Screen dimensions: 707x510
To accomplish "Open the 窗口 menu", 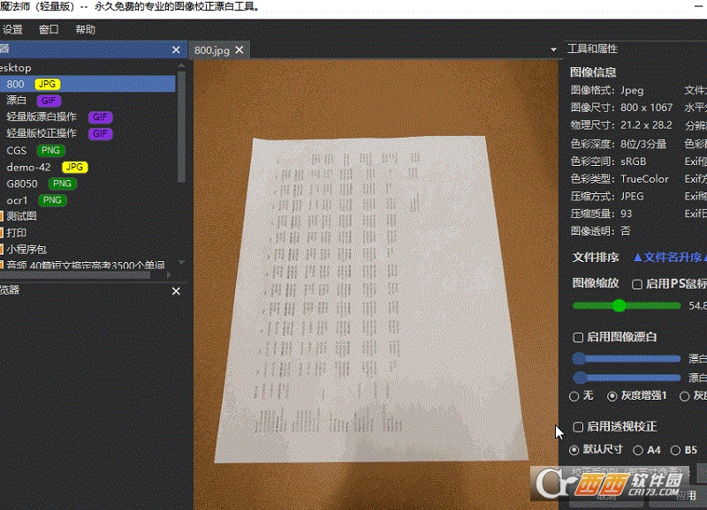I will point(49,30).
